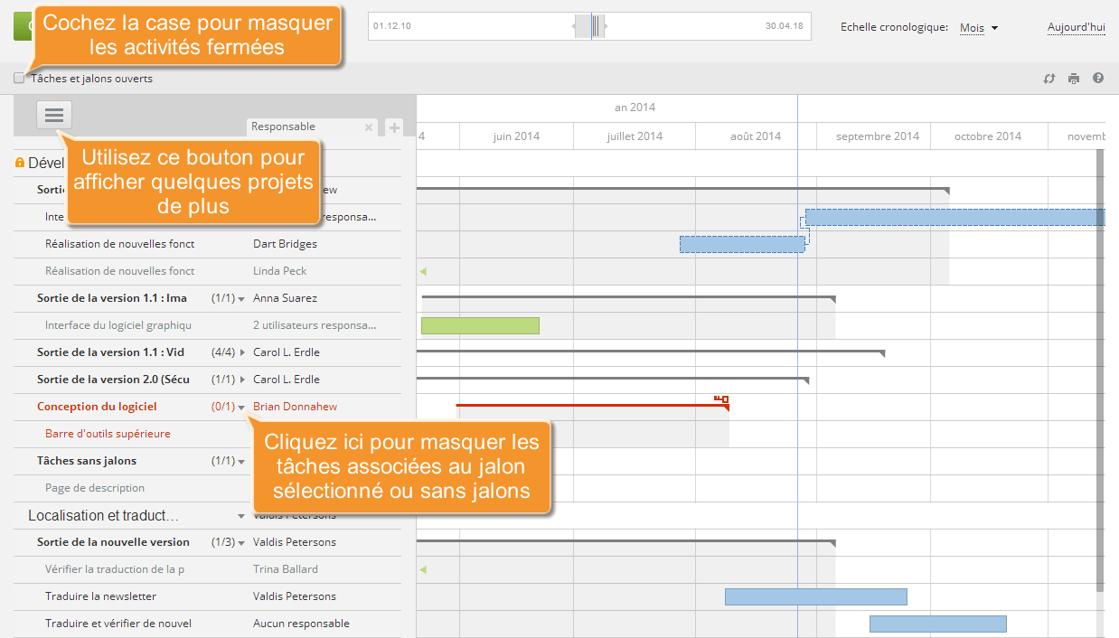Select task Barre d'outils supérieure
The height and width of the screenshot is (638, 1119).
108,434
